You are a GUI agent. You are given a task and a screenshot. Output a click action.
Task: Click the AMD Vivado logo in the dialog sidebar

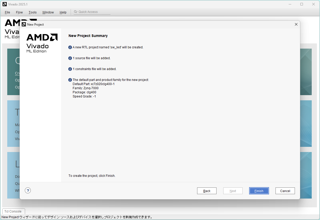[x=42, y=43]
